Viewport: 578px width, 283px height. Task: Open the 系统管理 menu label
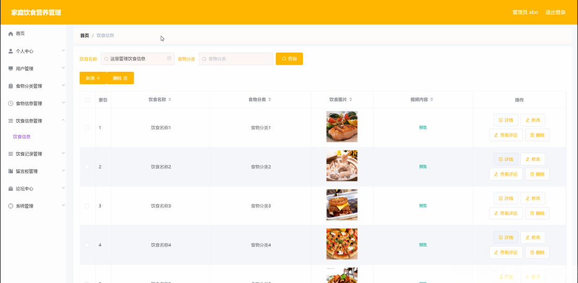[24, 206]
